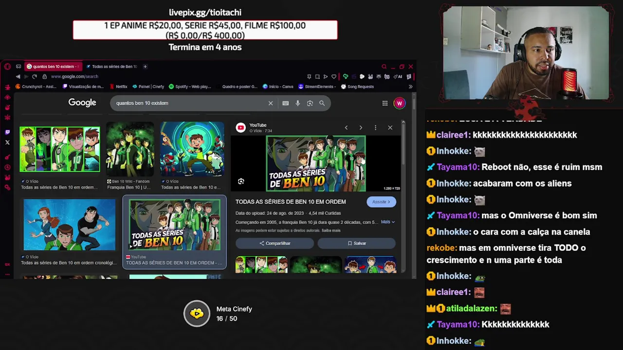Click the pinboard icon in address bar
Screen dimensions: 623x350
pyautogui.click(x=309, y=76)
